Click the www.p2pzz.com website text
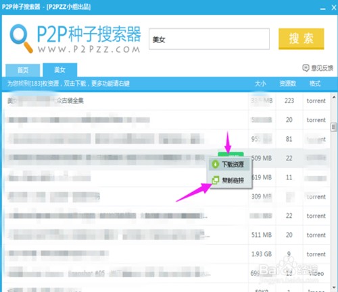338x292 pixels. [x=89, y=49]
